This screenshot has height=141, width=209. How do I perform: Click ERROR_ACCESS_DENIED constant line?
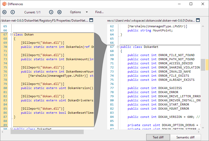click(x=160, y=63)
